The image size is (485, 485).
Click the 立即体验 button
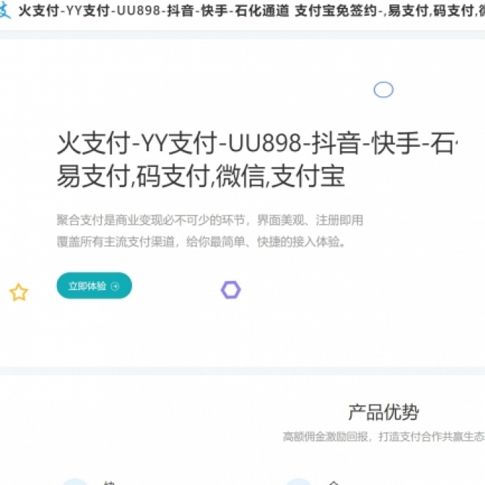[94, 285]
